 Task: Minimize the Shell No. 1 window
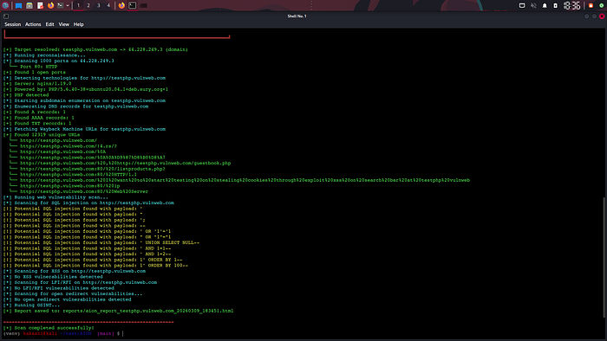(586, 16)
